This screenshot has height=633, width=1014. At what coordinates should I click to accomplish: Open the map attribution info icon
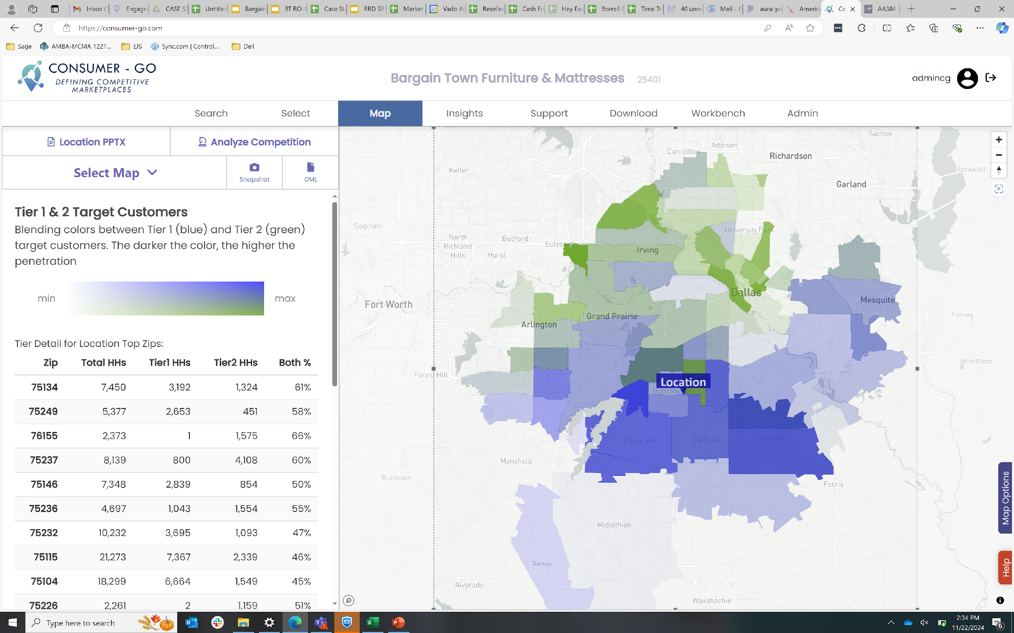coord(1000,600)
